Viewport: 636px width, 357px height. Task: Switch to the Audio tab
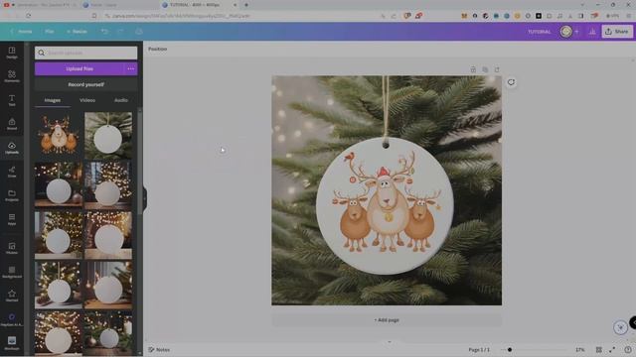tap(121, 100)
